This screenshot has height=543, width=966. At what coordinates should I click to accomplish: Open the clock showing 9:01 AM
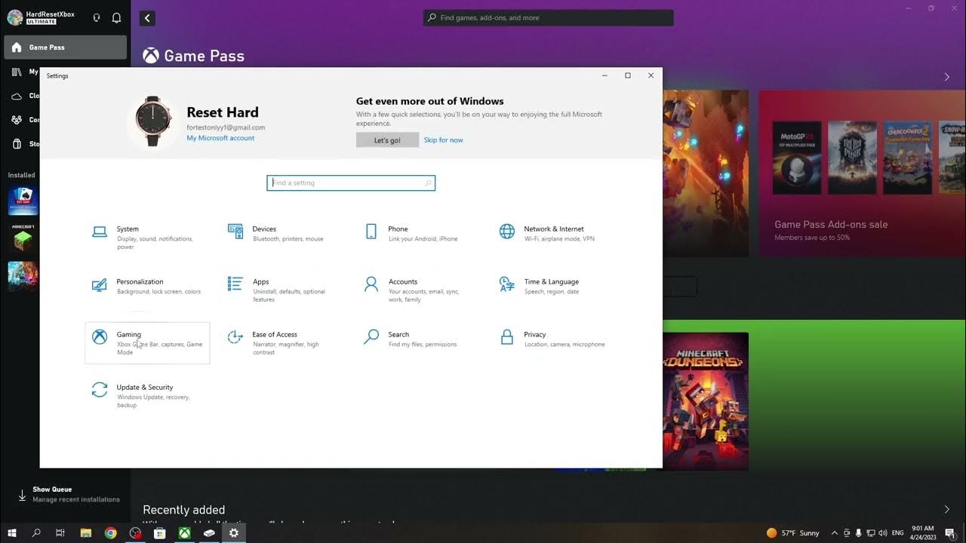[922, 532]
